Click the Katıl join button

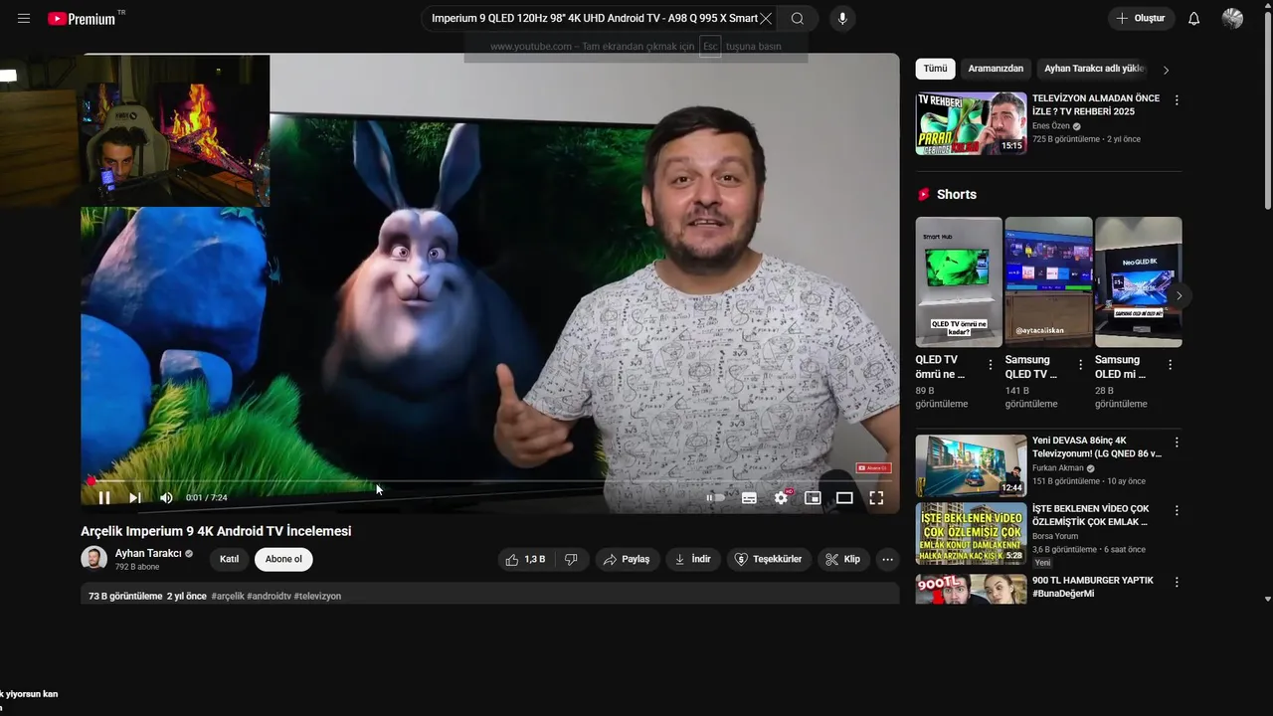pos(229,559)
